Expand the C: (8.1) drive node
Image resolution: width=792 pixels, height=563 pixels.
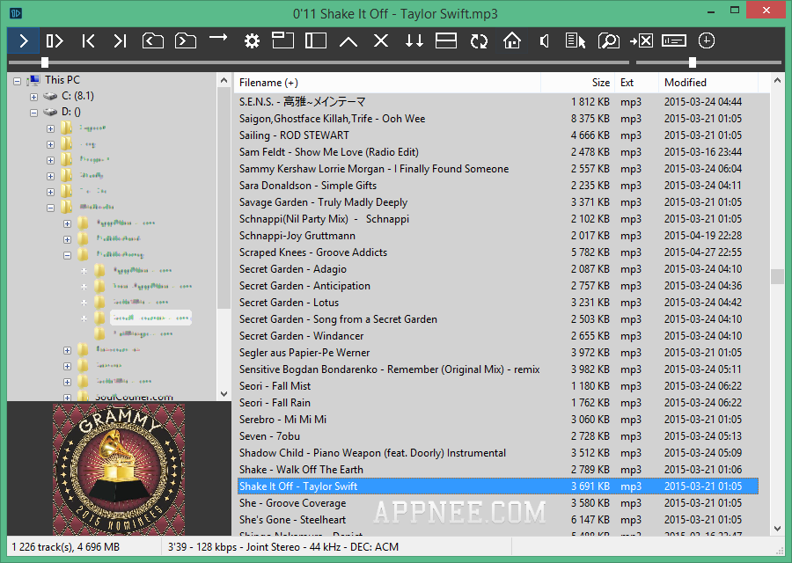(33, 97)
